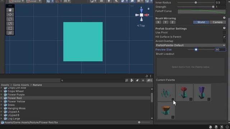
Task: Click the red X axis gizmo cone
Action: [x=146, y=15]
